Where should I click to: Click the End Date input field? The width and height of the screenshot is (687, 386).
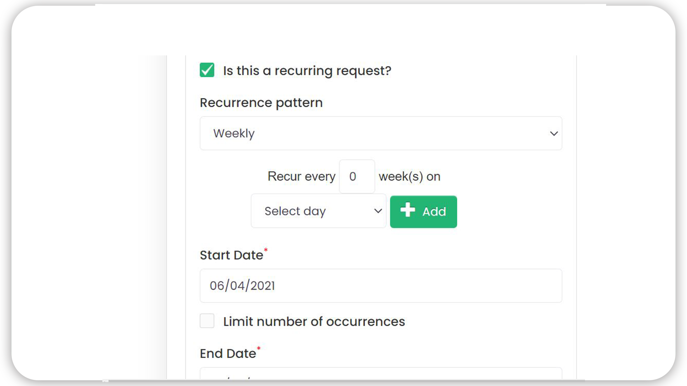[x=381, y=373]
